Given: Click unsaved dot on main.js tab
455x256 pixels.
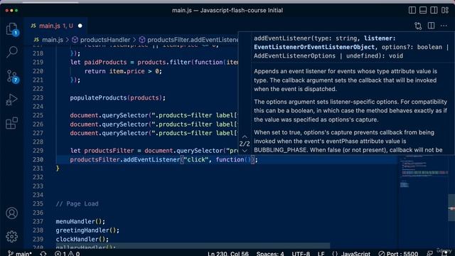Looking at the screenshot, I should click(x=80, y=26).
